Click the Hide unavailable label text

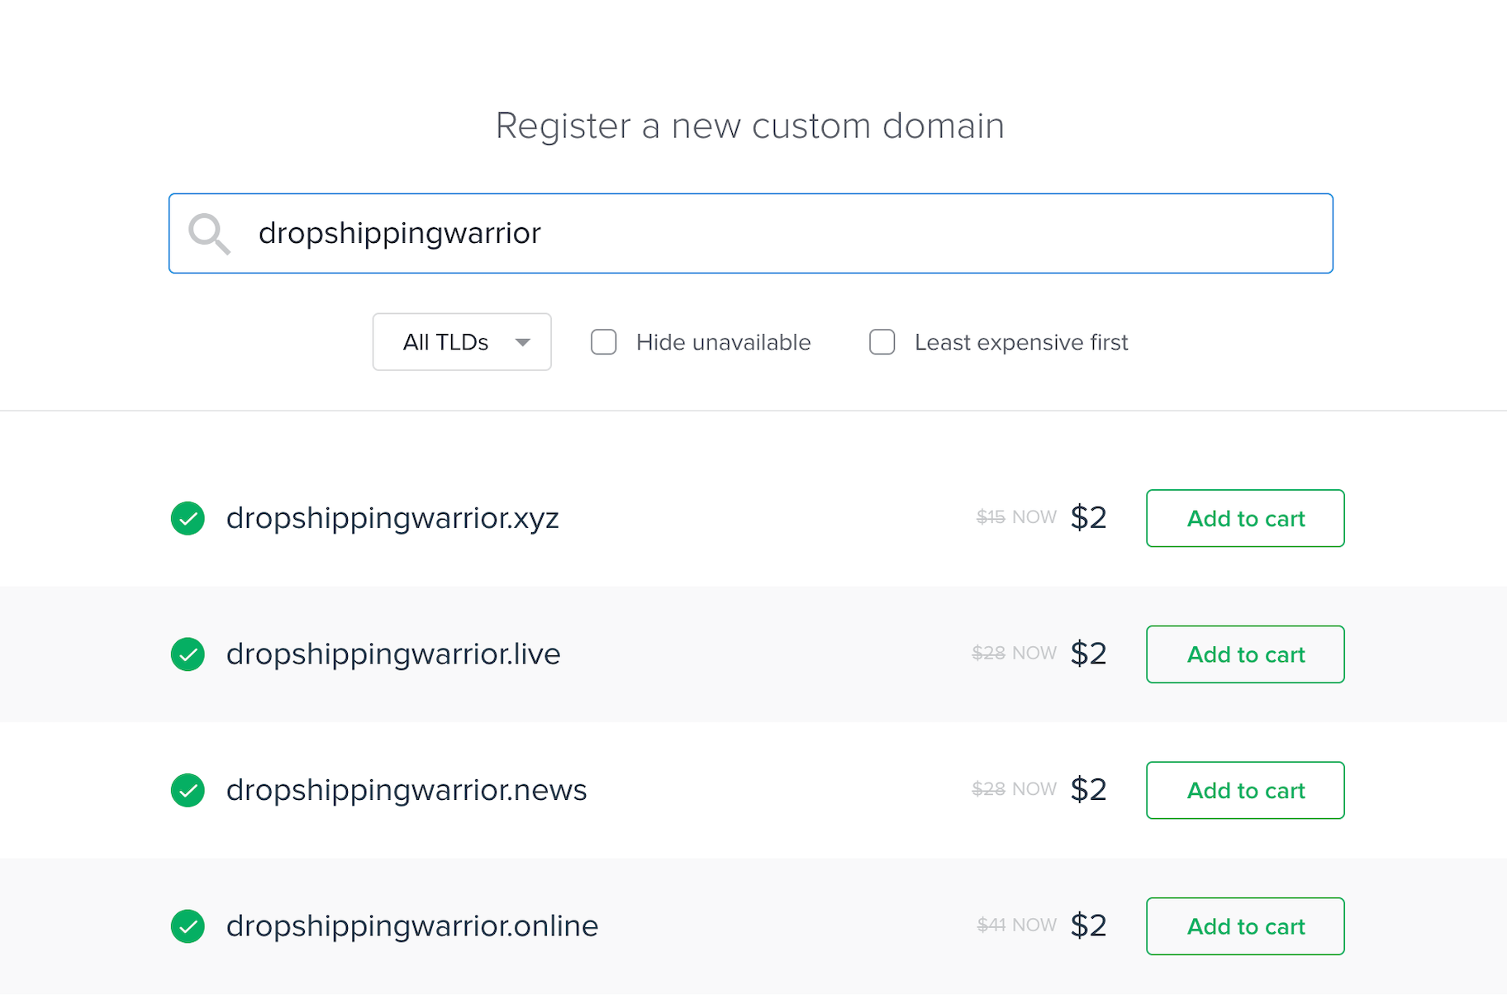(x=723, y=342)
